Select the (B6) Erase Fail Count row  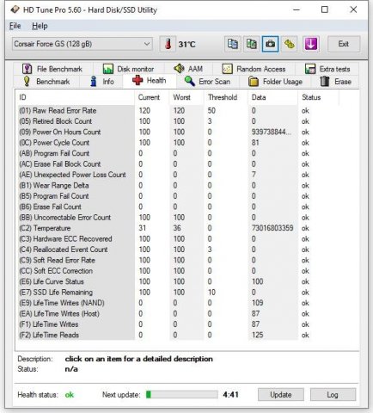coord(178,206)
